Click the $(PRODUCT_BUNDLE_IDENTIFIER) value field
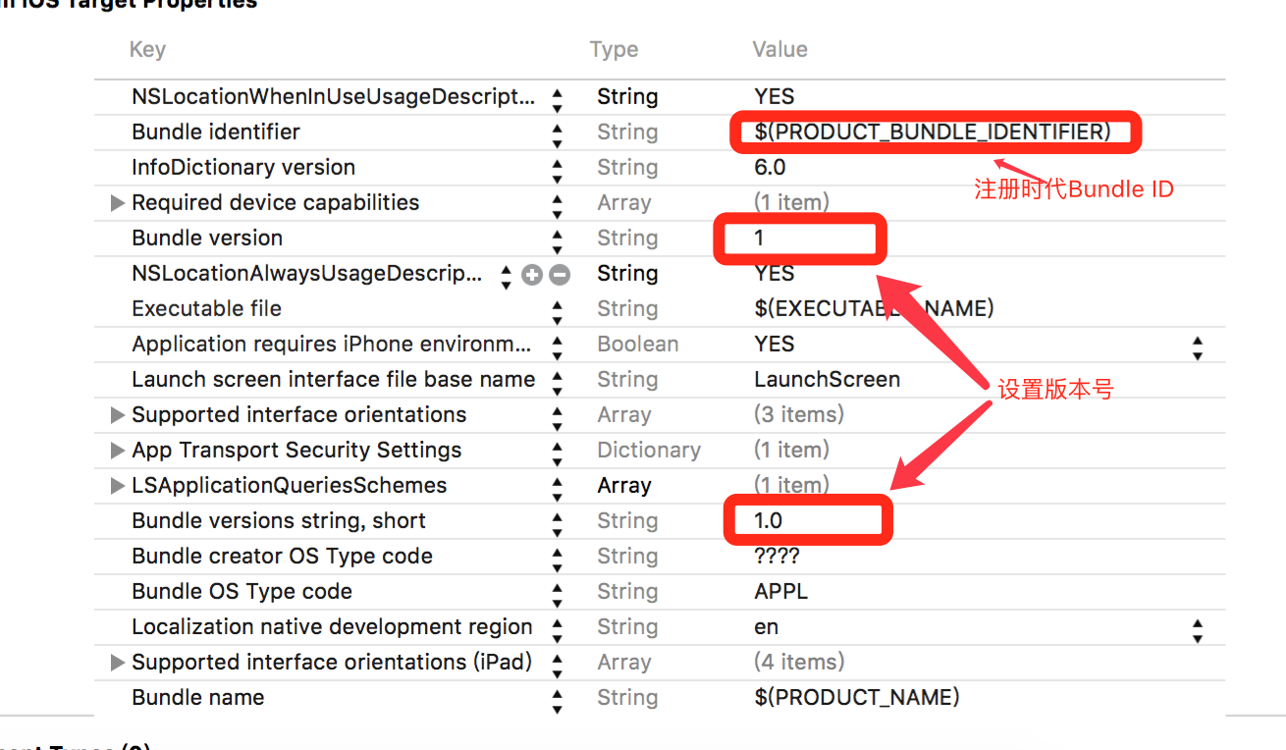This screenshot has width=1286, height=750. tap(933, 132)
